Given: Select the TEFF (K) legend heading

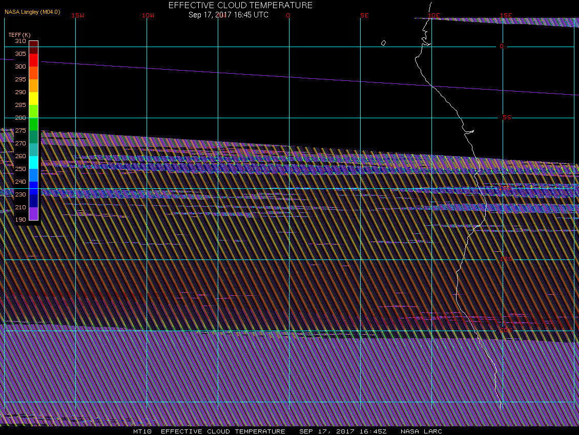Looking at the screenshot, I should [19, 35].
